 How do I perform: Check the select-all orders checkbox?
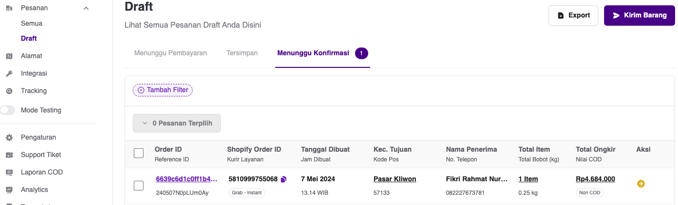click(139, 153)
